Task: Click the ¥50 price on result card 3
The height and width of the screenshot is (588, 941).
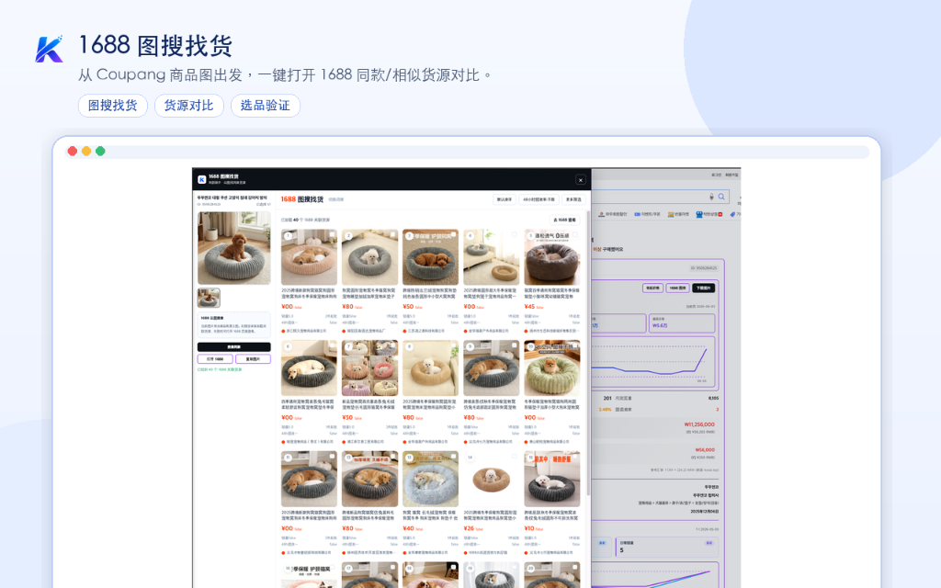Action: (408, 307)
